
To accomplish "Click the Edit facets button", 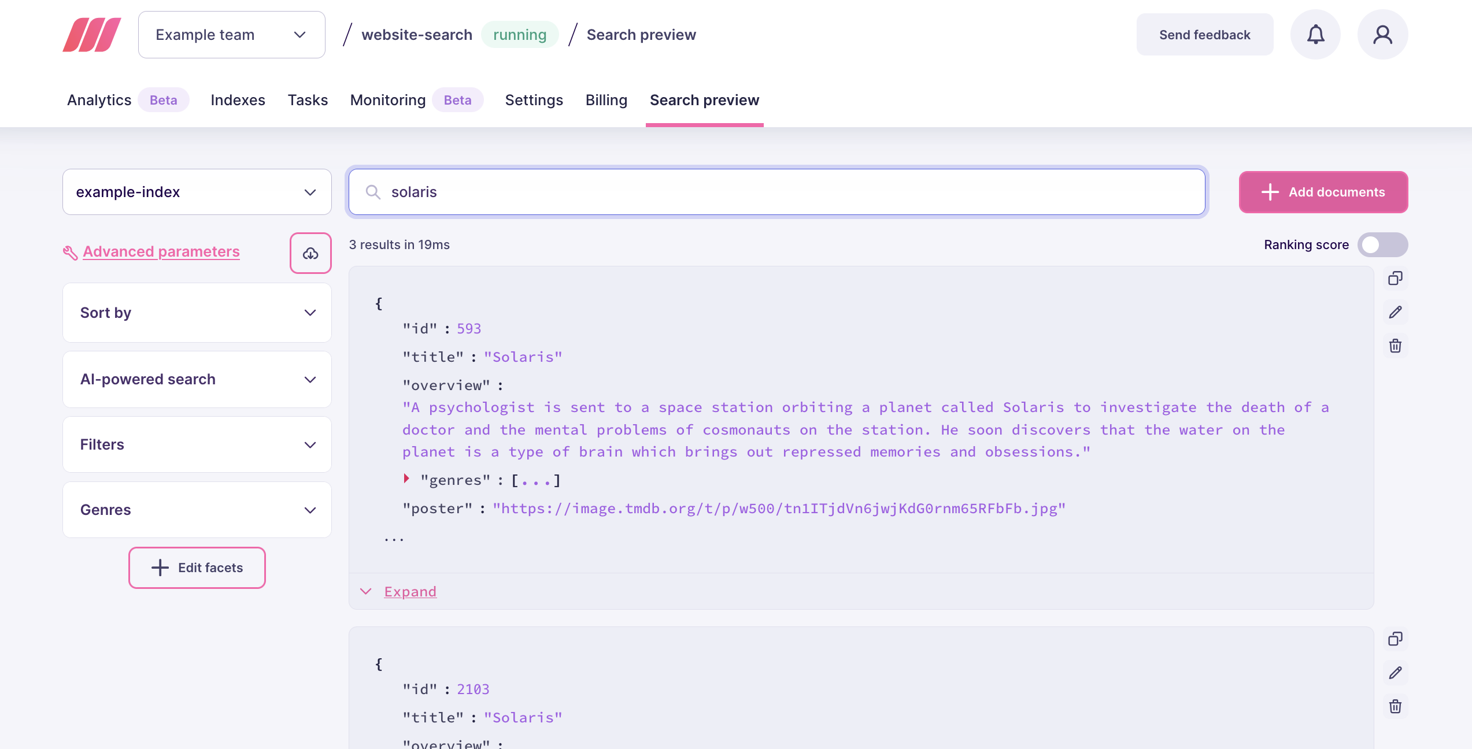I will 197,568.
